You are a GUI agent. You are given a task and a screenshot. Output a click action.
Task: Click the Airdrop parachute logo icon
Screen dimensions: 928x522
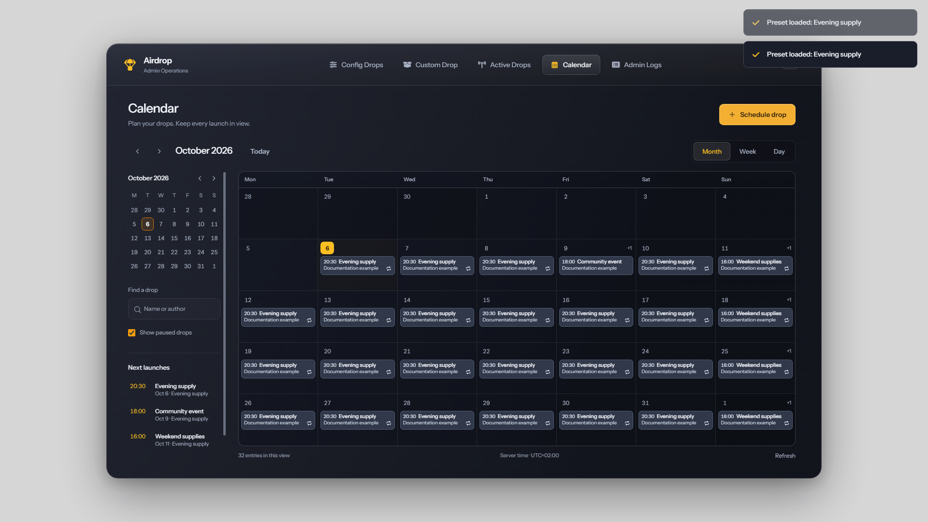130,65
